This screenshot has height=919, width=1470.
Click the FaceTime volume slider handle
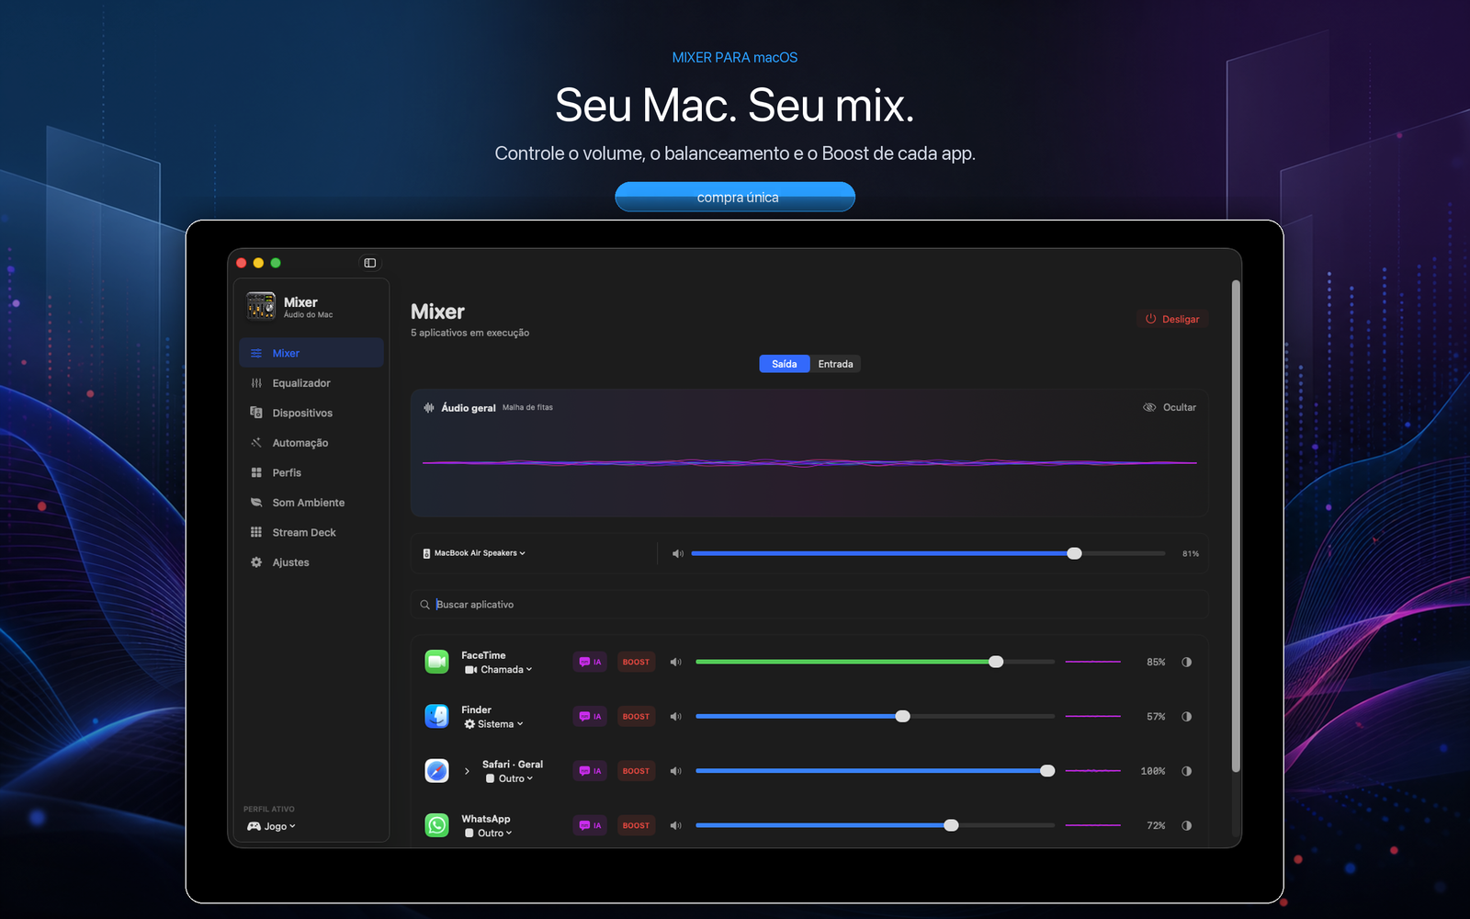[x=996, y=662]
